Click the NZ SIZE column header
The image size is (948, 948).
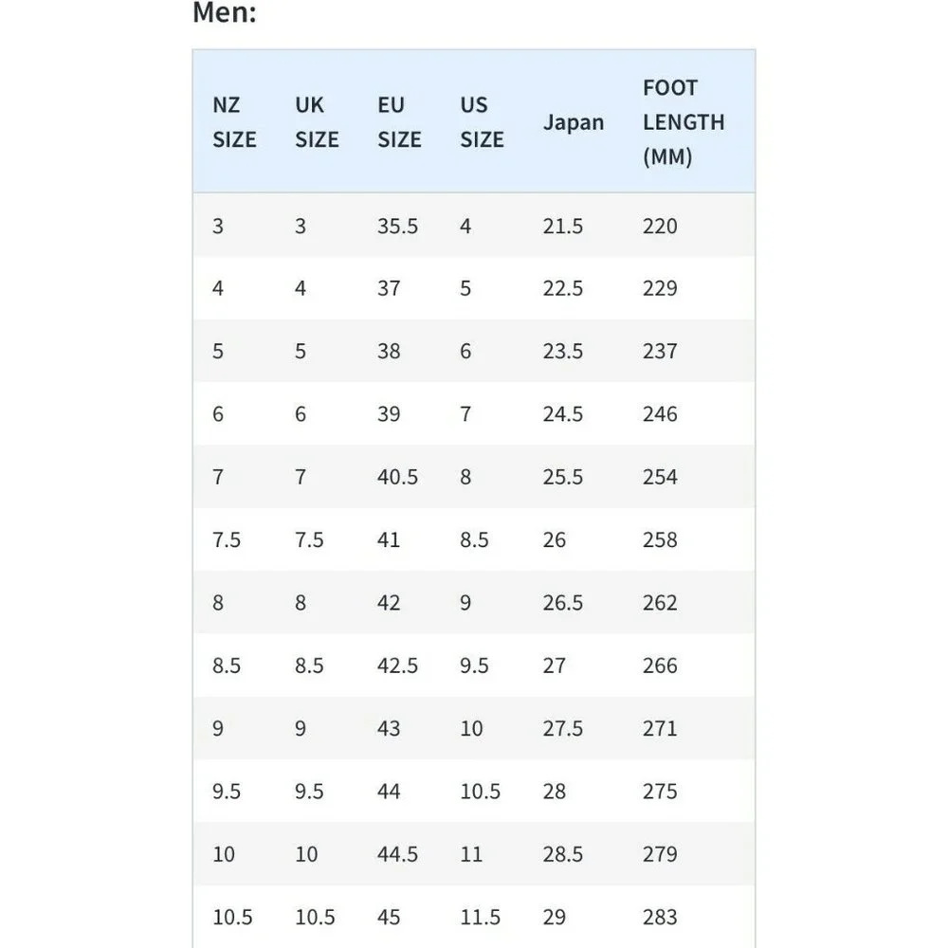click(x=234, y=122)
